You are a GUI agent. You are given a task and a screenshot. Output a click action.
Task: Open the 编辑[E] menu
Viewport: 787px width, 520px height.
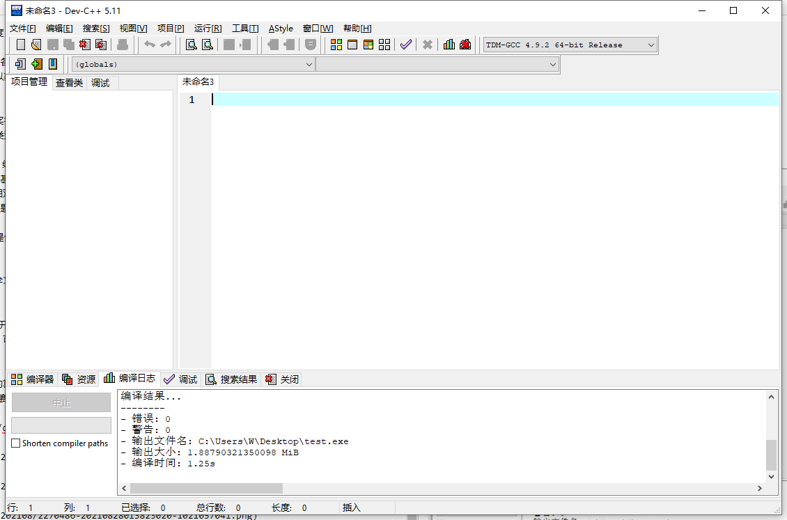coord(59,29)
